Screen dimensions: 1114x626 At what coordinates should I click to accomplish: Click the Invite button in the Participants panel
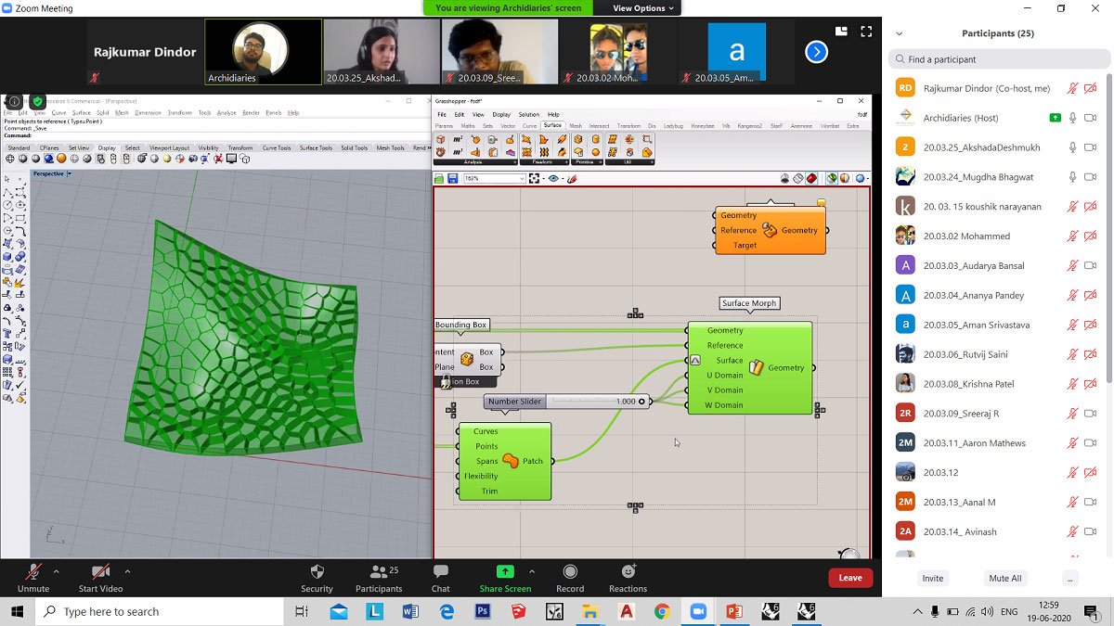[932, 578]
